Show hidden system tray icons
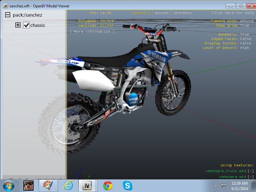Screen dimensions: 256x192 pos(216,186)
